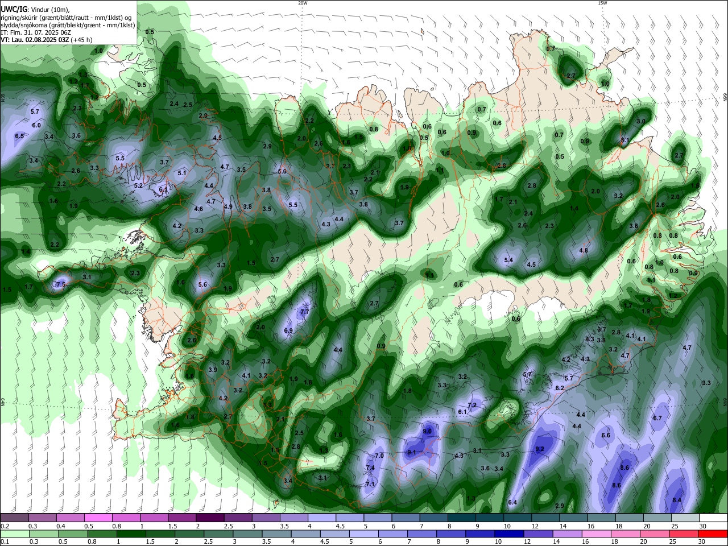The image size is (728, 546).
Task: Click the "3.0" value in the northeast
Action: [641, 121]
